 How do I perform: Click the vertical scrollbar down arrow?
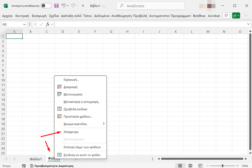point(250,153)
